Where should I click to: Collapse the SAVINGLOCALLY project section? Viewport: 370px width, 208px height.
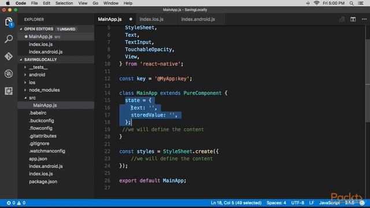(21, 60)
